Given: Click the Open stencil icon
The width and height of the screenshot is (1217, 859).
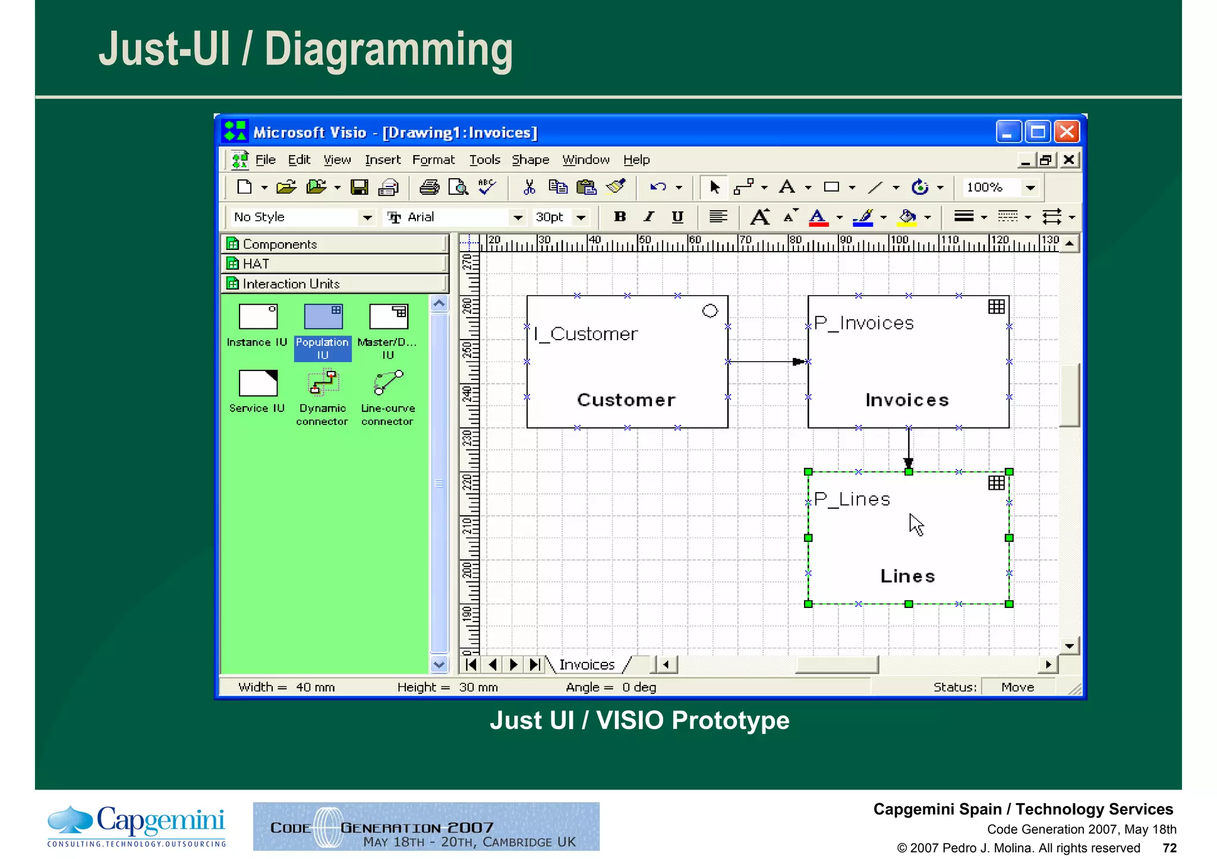Looking at the screenshot, I should tap(316, 188).
